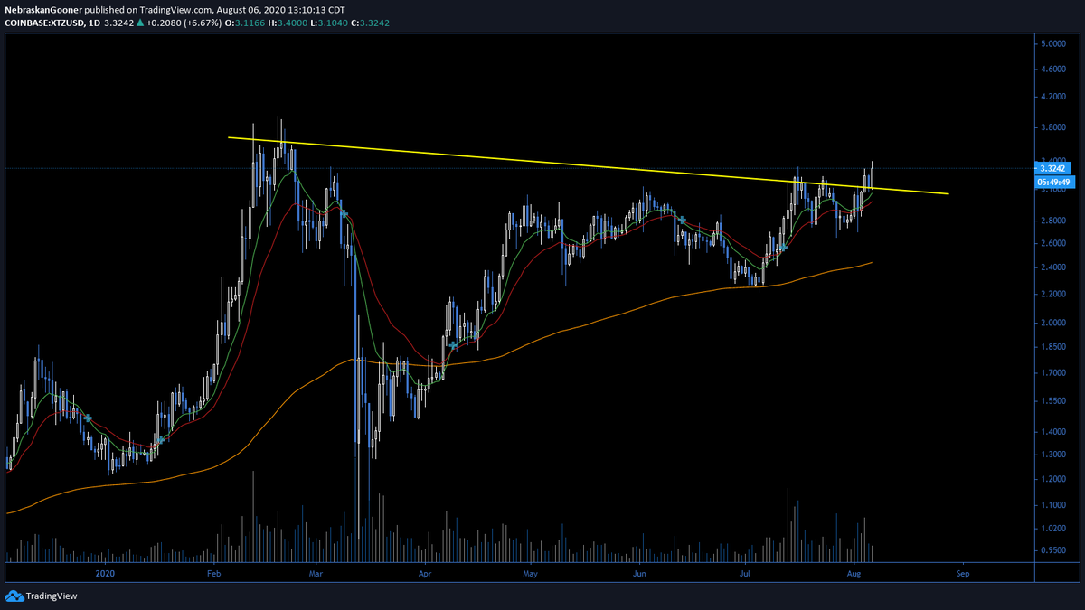The height and width of the screenshot is (610, 1085).
Task: Click the TradingView logo icon
Action: [14, 596]
